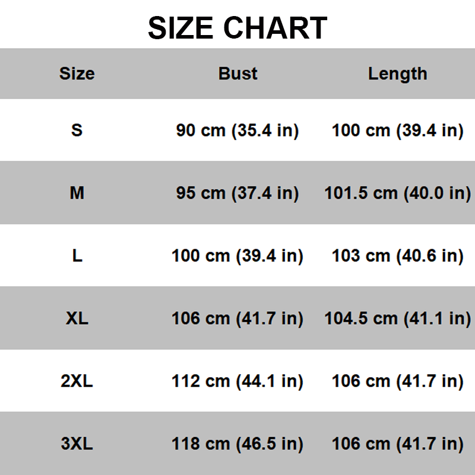
Task: Select the S row 100 cm length
Action: pyautogui.click(x=397, y=131)
